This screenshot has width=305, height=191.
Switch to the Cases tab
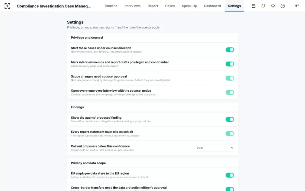coord(170,6)
